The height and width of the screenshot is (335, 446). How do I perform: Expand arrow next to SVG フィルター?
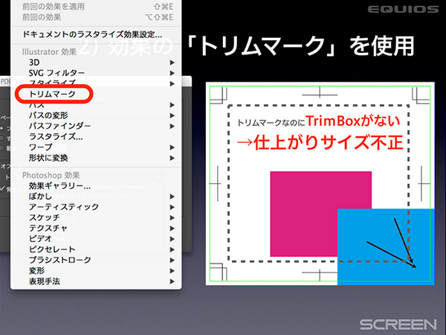coord(172,73)
